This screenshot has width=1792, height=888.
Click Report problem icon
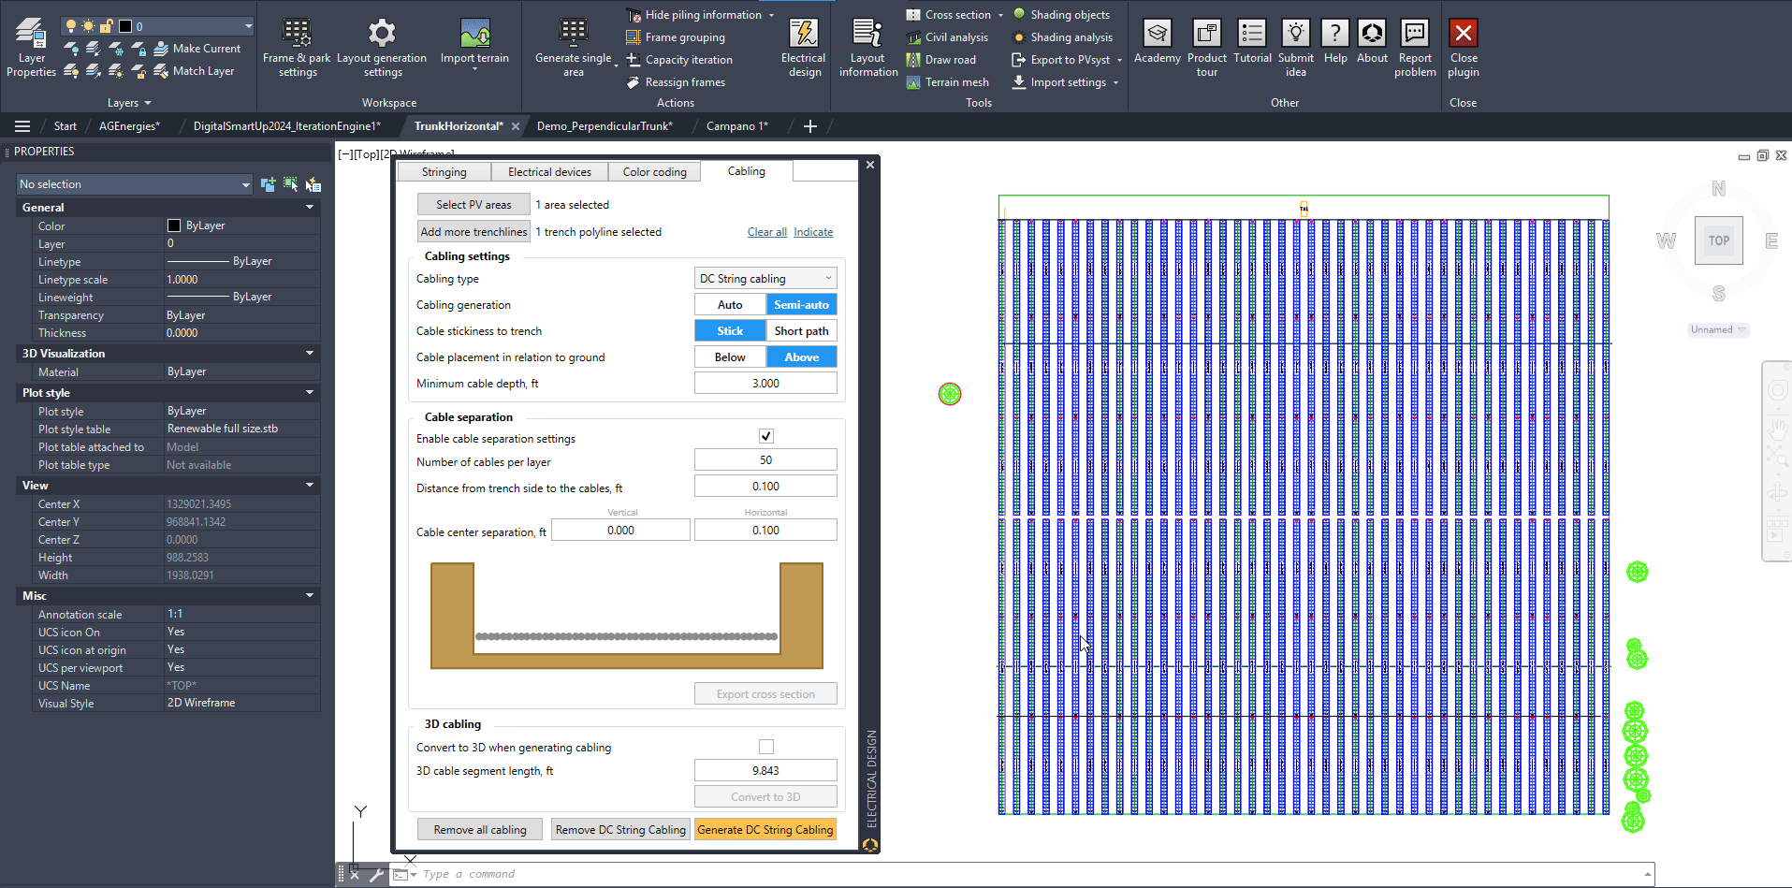click(x=1415, y=34)
